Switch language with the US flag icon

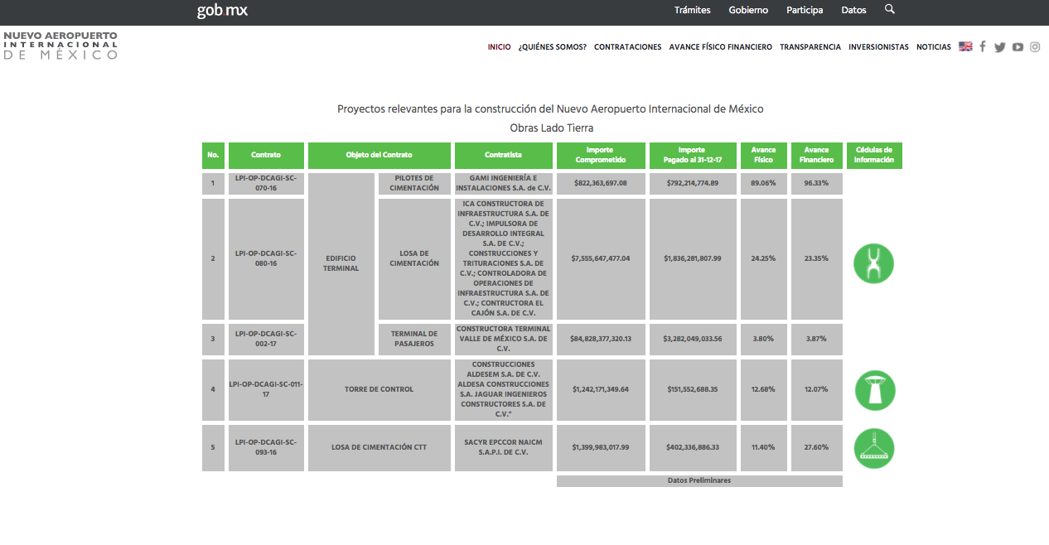click(x=965, y=46)
